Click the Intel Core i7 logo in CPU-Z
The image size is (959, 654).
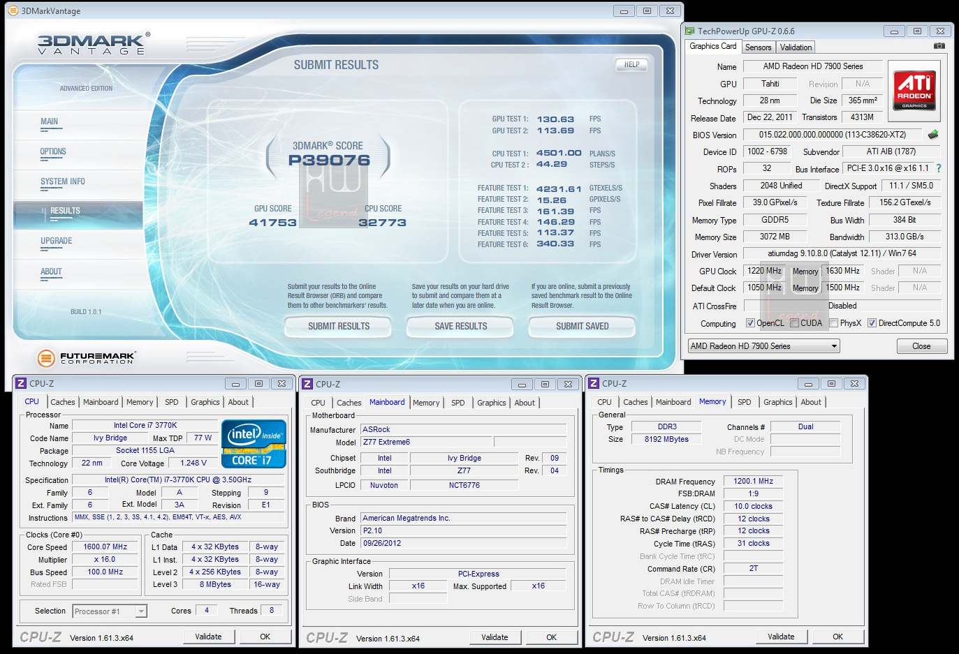coord(254,444)
